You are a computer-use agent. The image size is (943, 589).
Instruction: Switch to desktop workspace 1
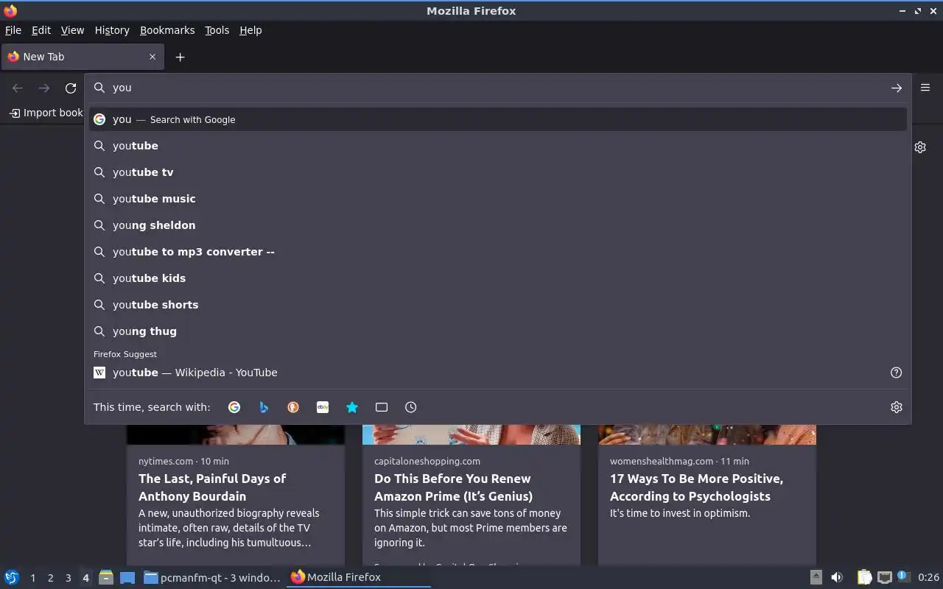point(32,578)
